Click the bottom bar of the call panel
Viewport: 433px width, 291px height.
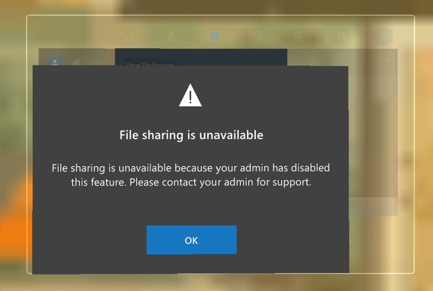(x=373, y=207)
